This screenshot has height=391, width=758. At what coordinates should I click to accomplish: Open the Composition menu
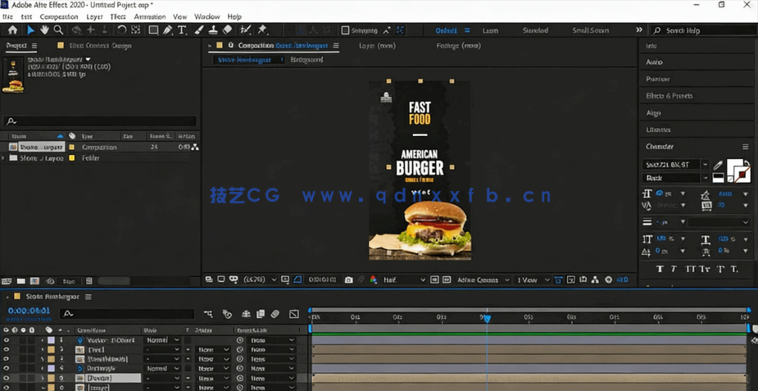[59, 16]
